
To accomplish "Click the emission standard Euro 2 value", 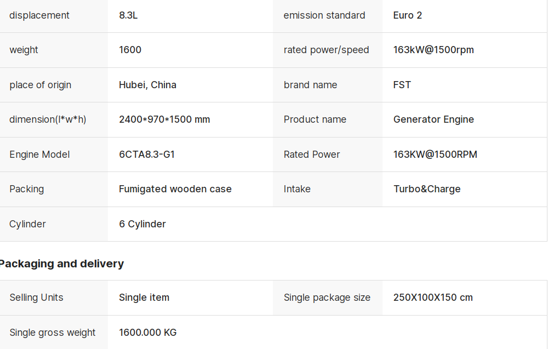I will click(x=408, y=15).
